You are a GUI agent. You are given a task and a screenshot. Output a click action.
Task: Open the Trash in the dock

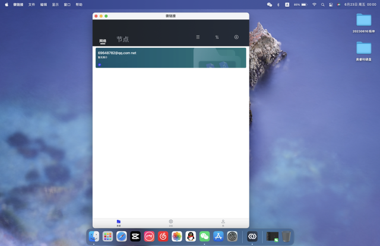pyautogui.click(x=286, y=237)
